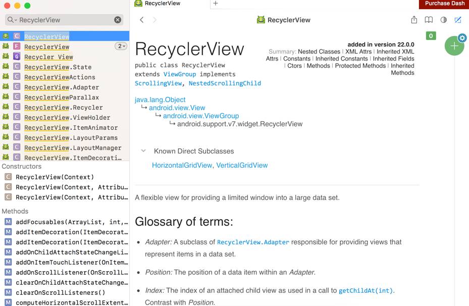
Task: Follow the ScrollingView interface link
Action: tap(158, 83)
